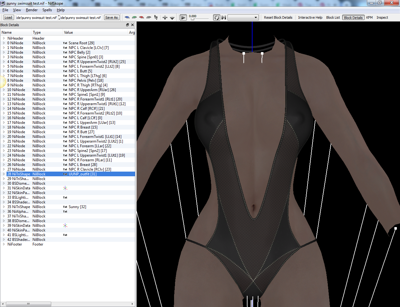The image size is (400, 307).
Task: Click the swap icon between file paths
Action: 59,17
